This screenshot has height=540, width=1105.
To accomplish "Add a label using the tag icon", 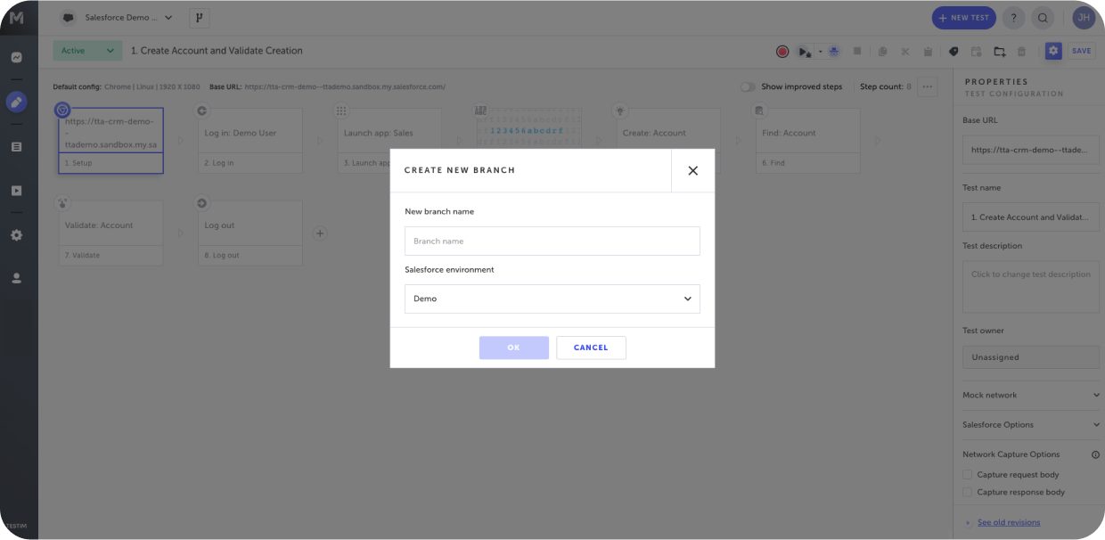I will 953,51.
